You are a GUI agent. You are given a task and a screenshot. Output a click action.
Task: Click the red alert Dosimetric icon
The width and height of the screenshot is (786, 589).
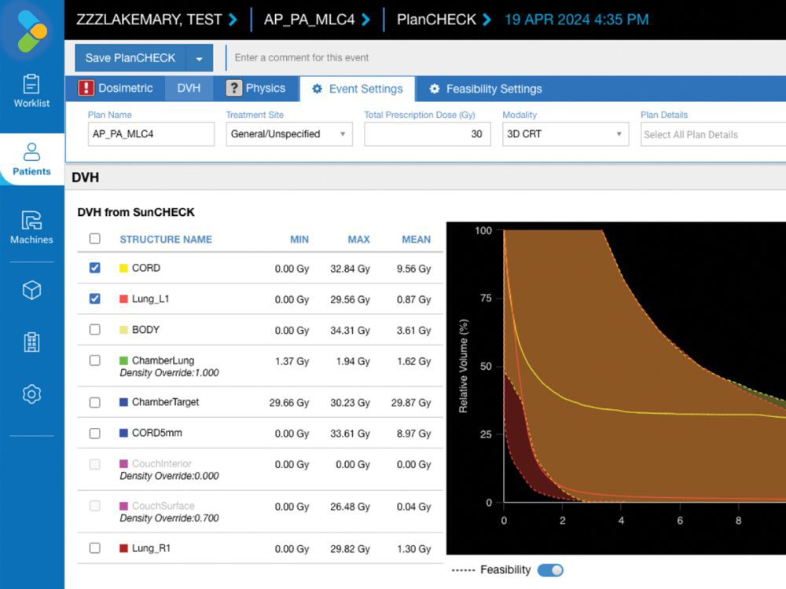[x=86, y=88]
